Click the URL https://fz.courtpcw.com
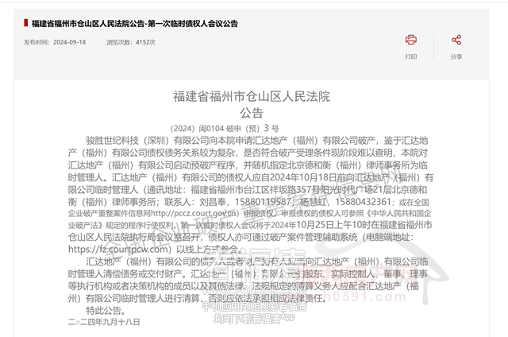 click(x=117, y=249)
